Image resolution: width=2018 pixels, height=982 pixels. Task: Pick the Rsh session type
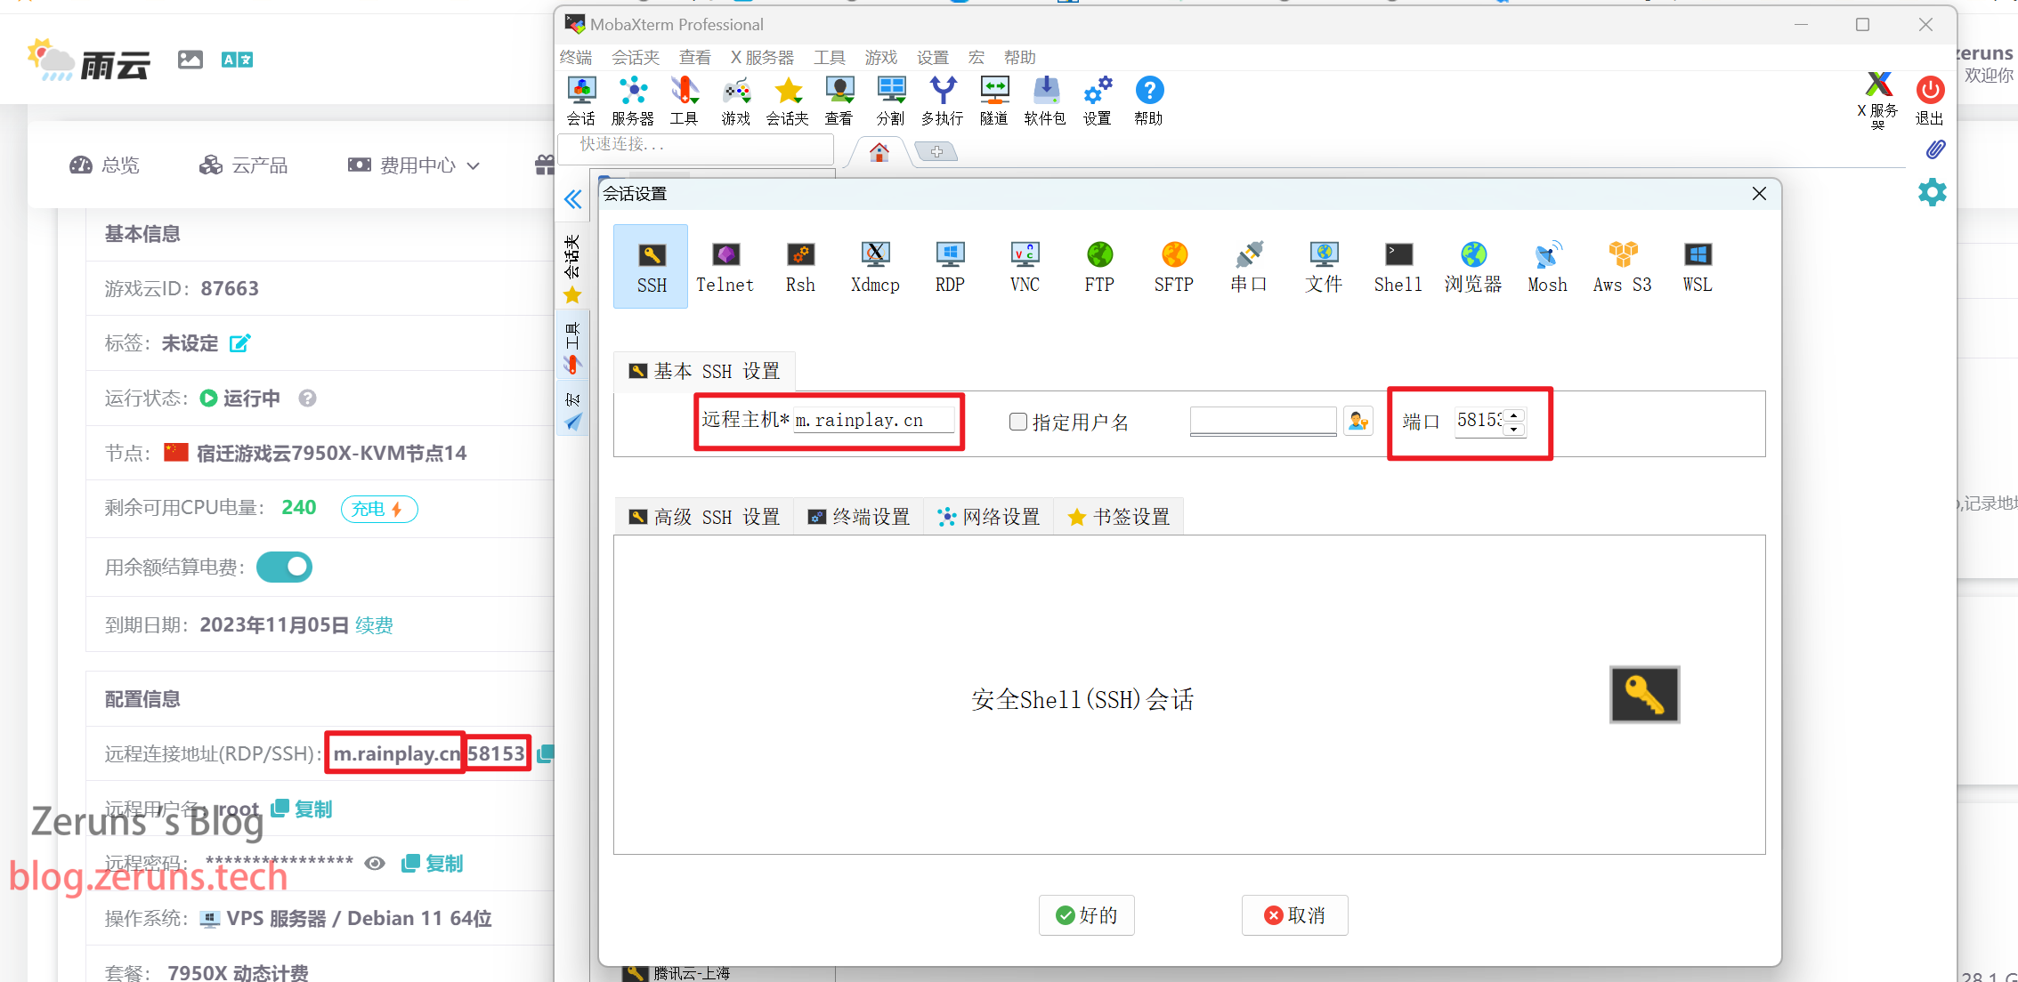coord(800,267)
